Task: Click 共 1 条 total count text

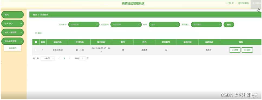Action: point(36,58)
